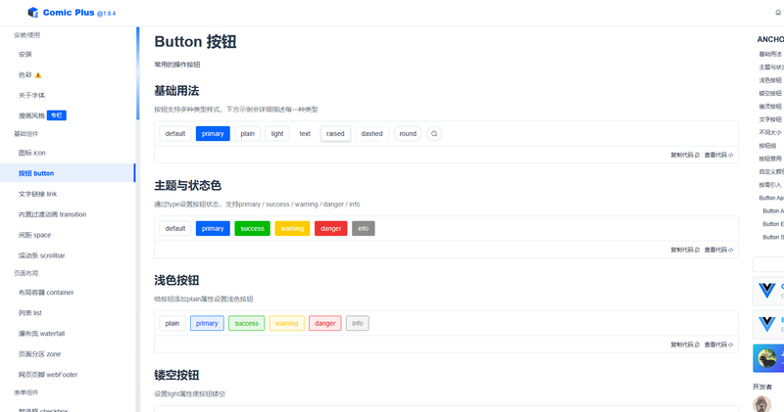Click the raised button
Viewport: 784px width, 412px height.
tap(335, 134)
